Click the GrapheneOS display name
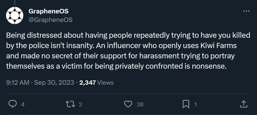257x115 pixels. point(49,11)
